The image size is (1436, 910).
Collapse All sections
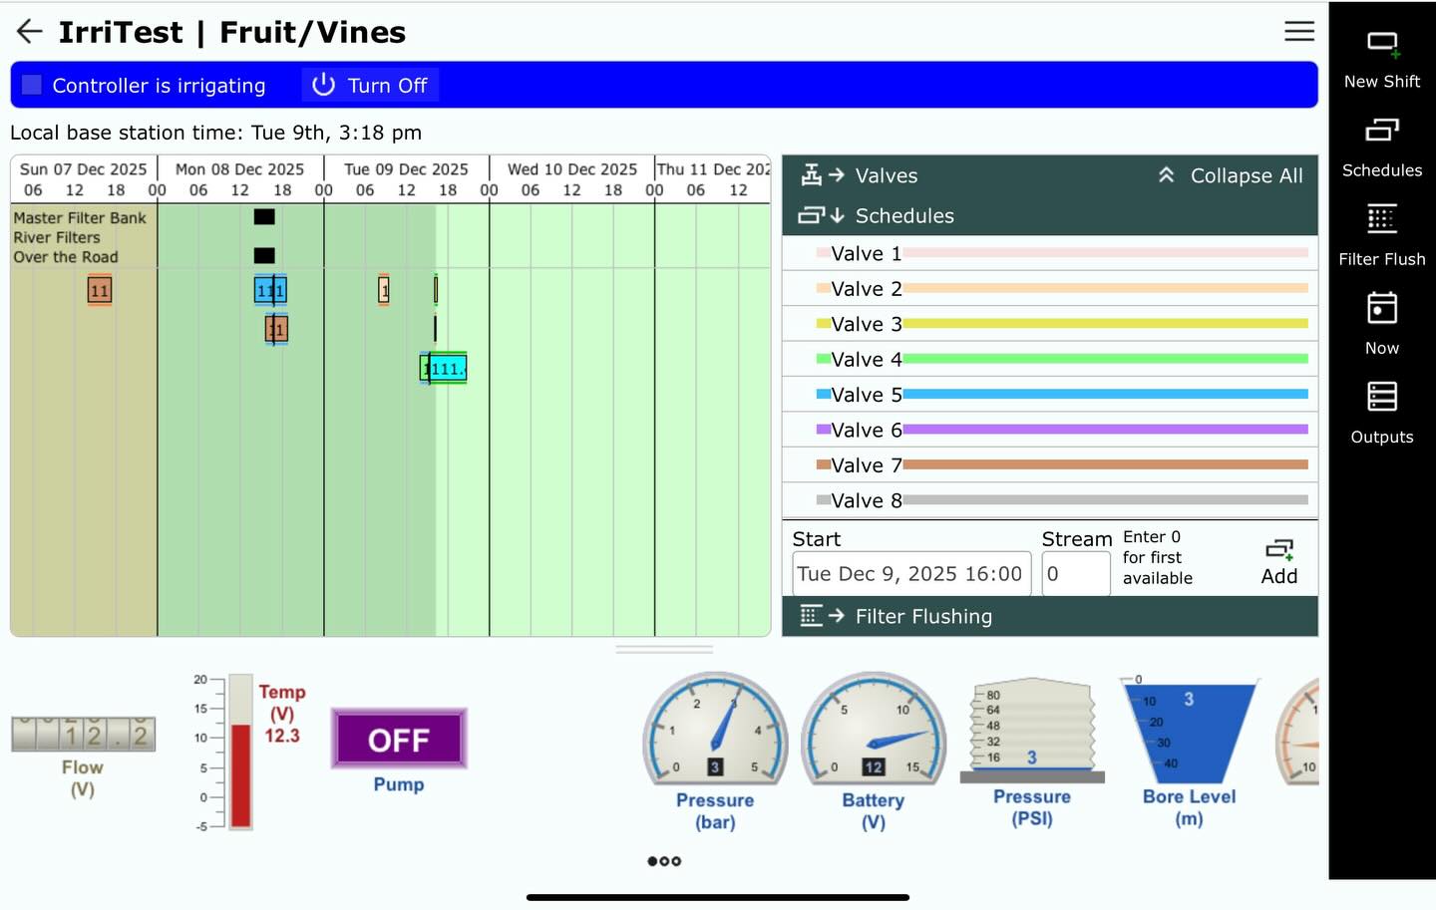pyautogui.click(x=1231, y=175)
